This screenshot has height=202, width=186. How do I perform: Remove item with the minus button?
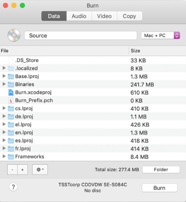click(x=12, y=169)
